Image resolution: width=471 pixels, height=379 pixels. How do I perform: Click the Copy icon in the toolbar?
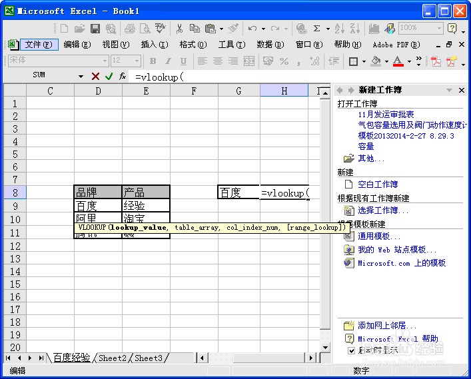pos(195,29)
